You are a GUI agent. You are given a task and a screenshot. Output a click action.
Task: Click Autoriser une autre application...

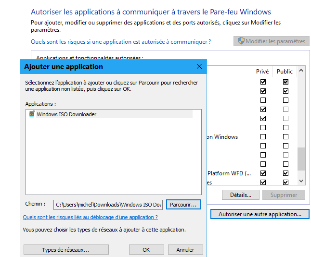point(260,214)
